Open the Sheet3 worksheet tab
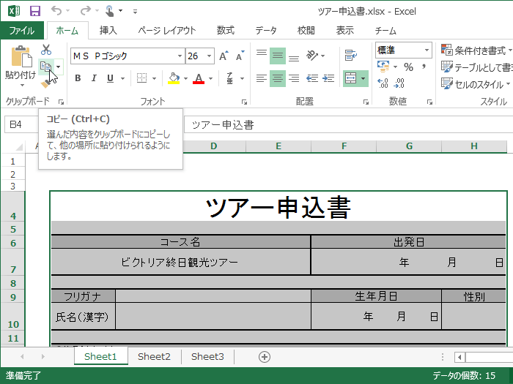The width and height of the screenshot is (513, 384). coord(207,357)
